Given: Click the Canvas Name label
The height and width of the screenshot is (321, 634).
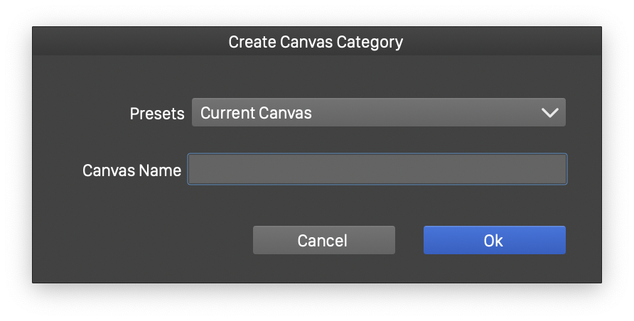Looking at the screenshot, I should coord(131,170).
